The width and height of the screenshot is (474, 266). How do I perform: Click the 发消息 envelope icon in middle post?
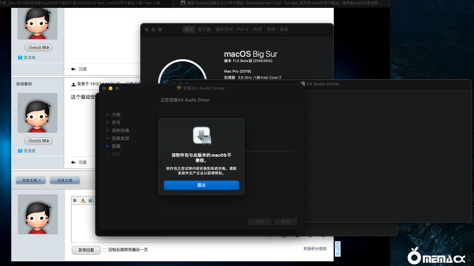point(20,151)
